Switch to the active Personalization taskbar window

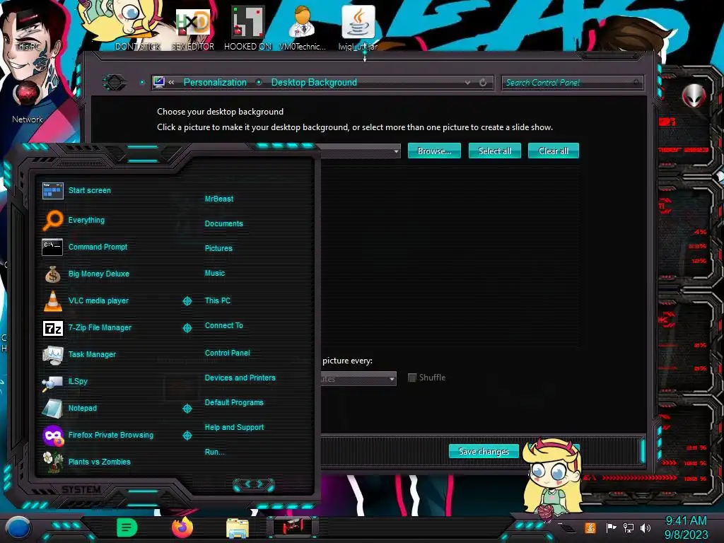pyautogui.click(x=293, y=527)
